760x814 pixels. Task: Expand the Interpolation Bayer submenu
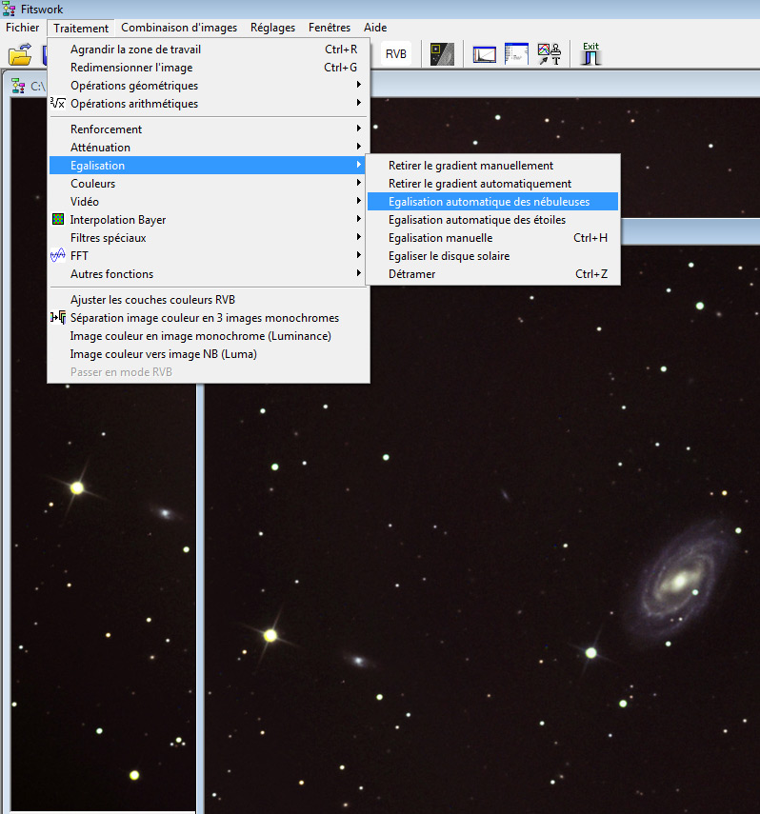coord(209,220)
